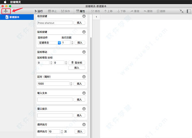This screenshot has height=138, width=192.
Task: Click the 取坐标 get coordinates button
Action: pos(77,63)
